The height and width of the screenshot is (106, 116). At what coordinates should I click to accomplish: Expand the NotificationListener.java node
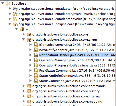[x=30, y=55]
